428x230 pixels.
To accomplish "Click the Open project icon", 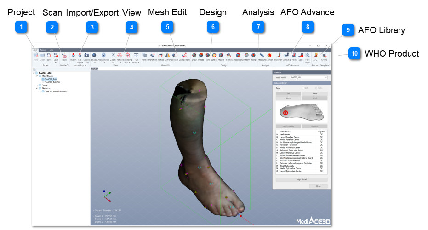I will [43, 57].
